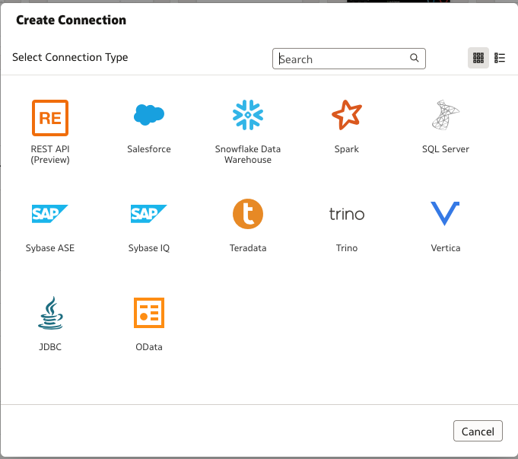
Task: Click the Search input field
Action: (x=349, y=59)
